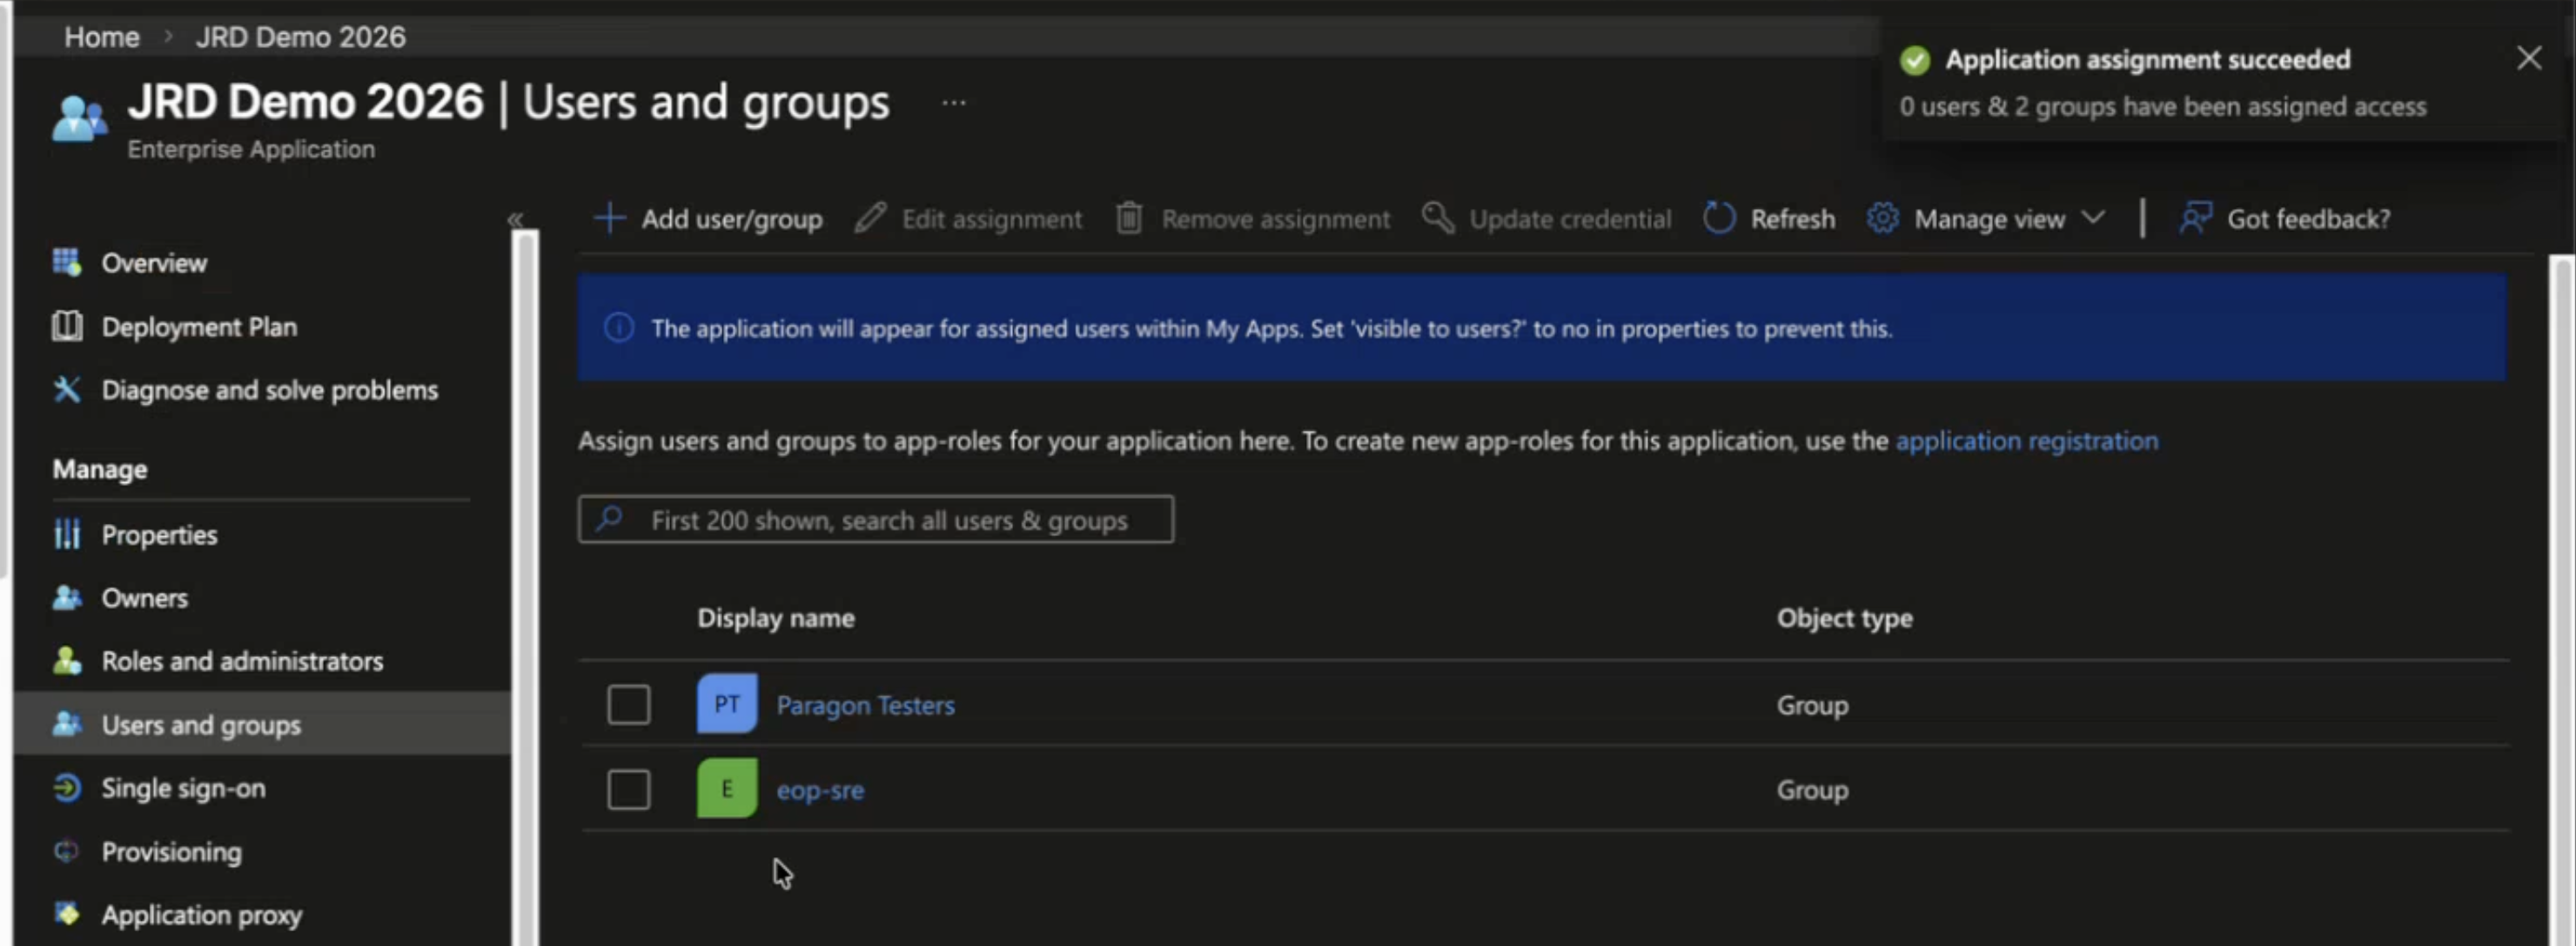
Task: Open JRD Demo 2026 breadcrumb
Action: pyautogui.click(x=301, y=37)
